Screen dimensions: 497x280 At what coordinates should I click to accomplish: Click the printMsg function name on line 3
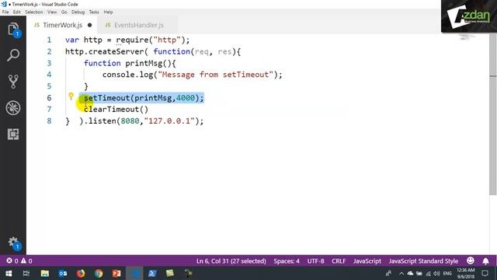(x=144, y=63)
